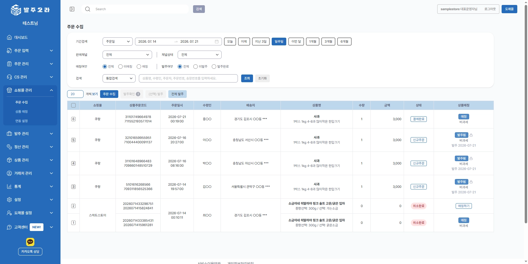Select 발주완료 radio under 발주여부
The image size is (528, 264).
tap(214, 67)
